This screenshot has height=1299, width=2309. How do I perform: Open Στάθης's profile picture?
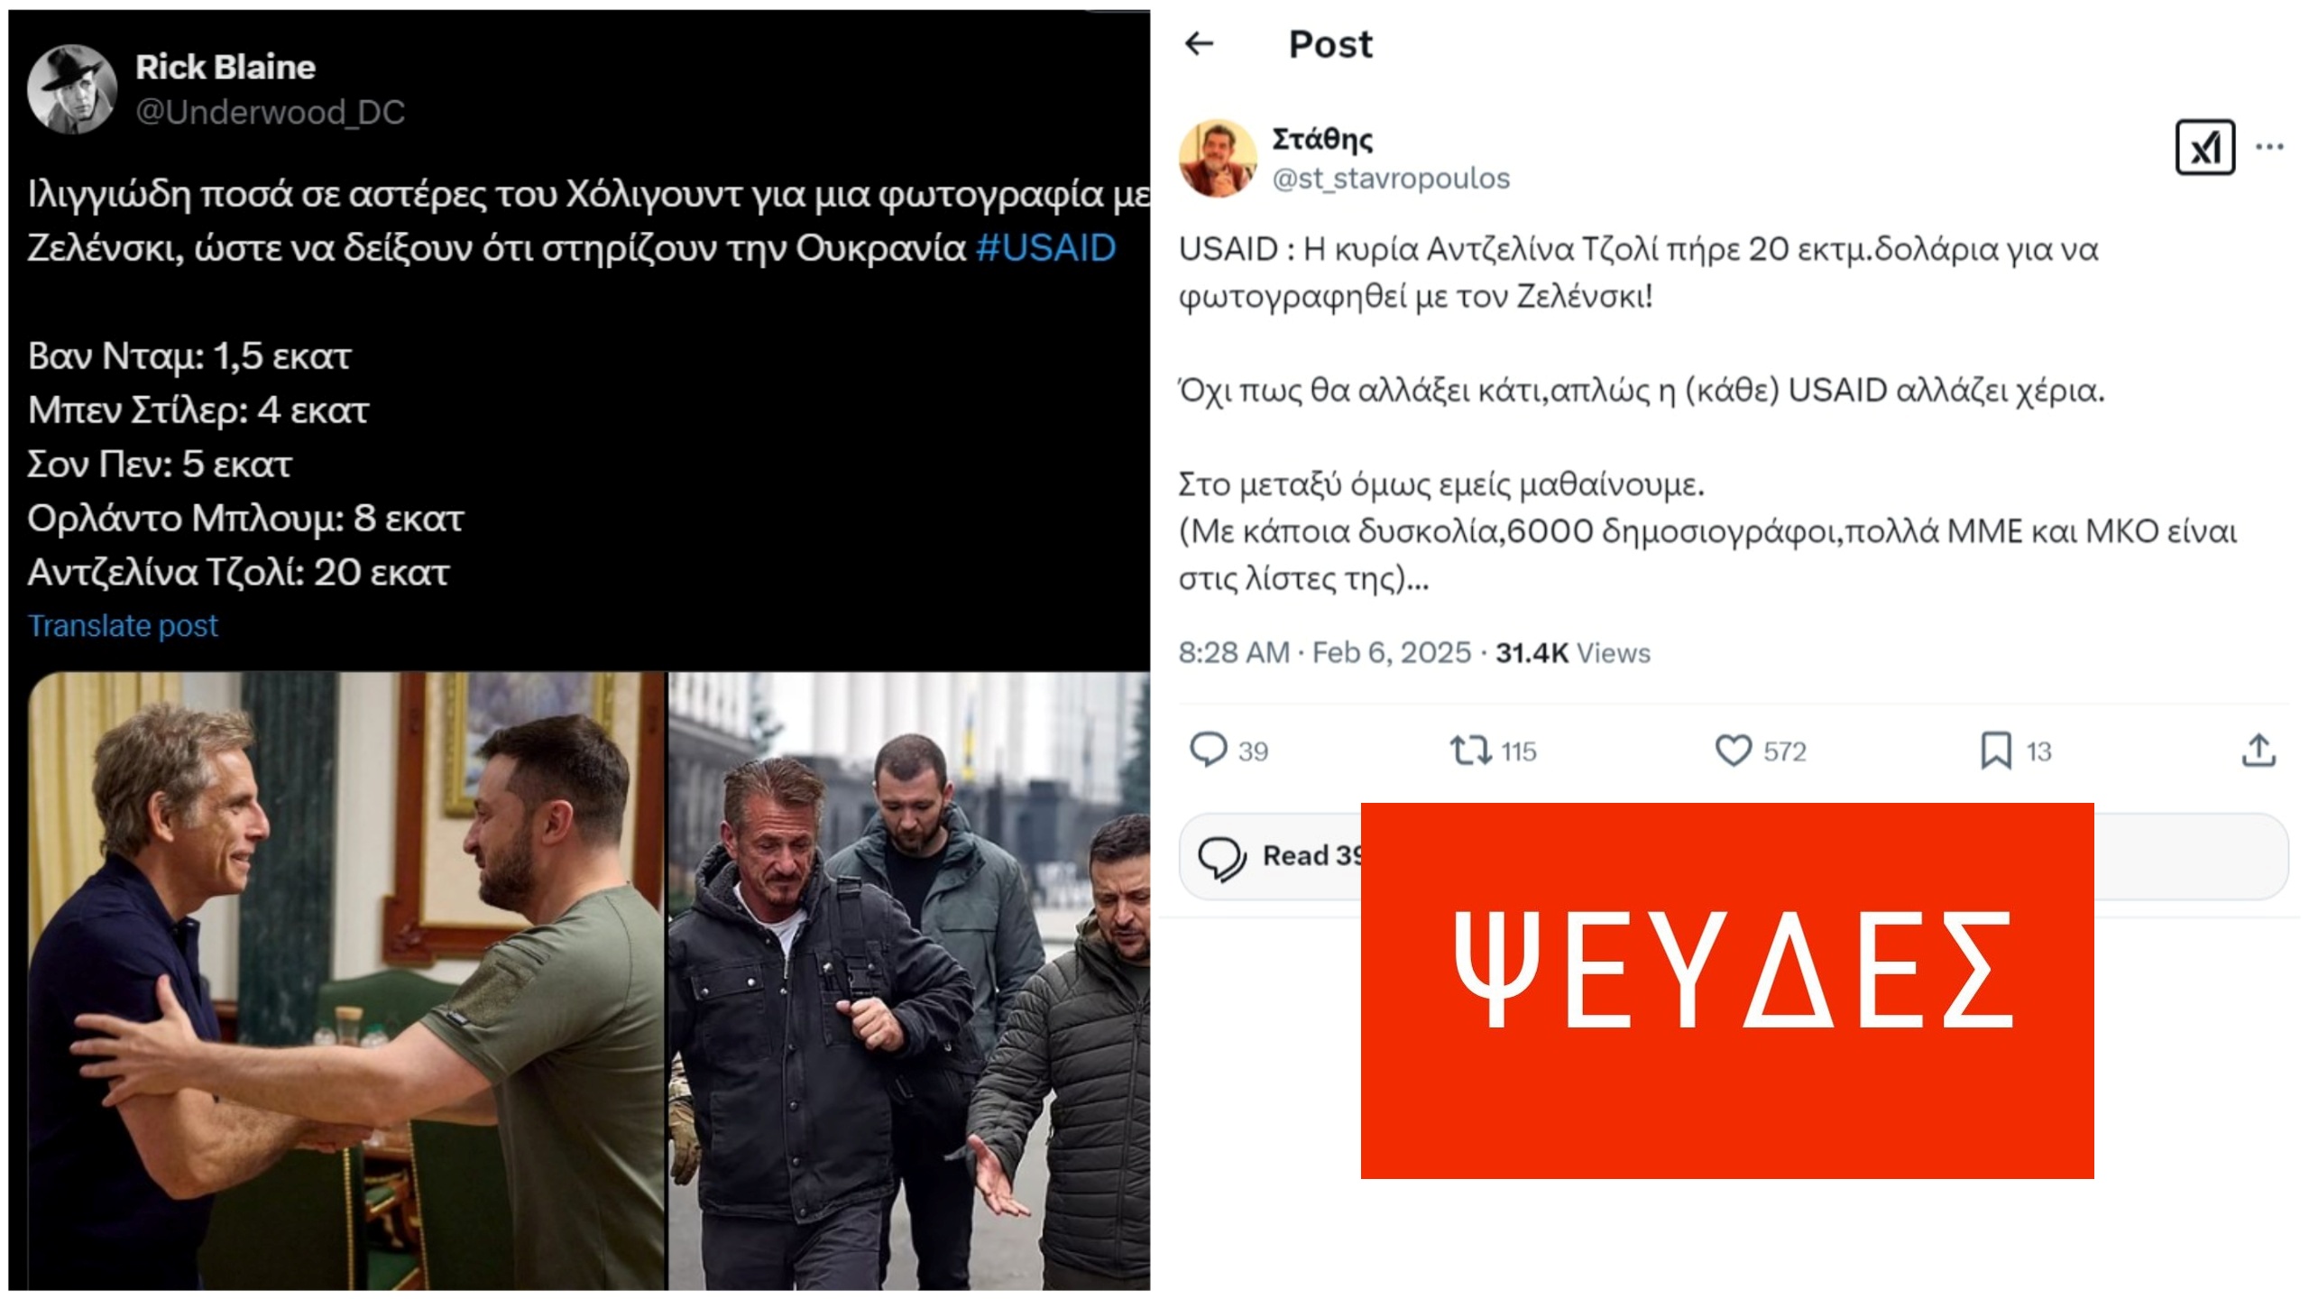pos(1218,158)
